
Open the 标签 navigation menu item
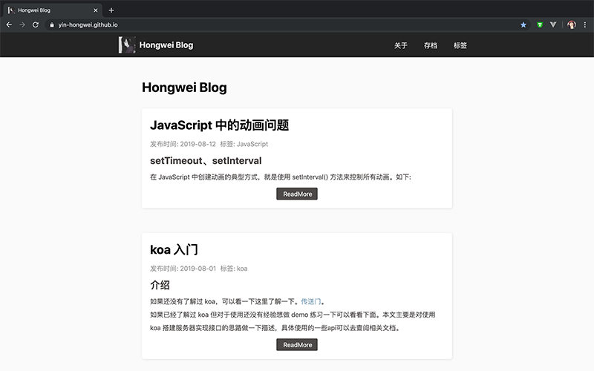click(460, 45)
